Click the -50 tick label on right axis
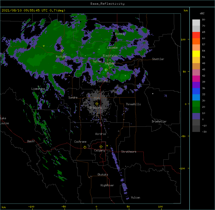 point(183,136)
